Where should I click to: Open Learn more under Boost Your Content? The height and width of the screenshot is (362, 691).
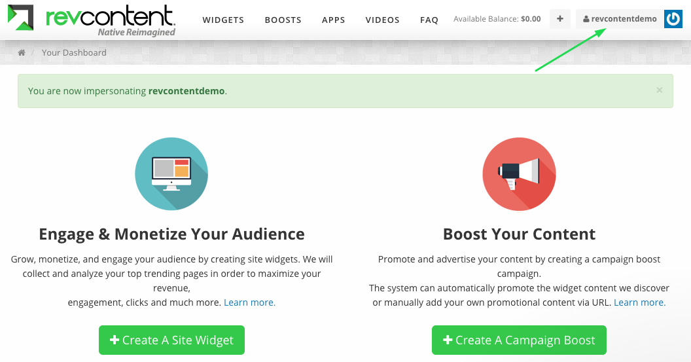(639, 302)
